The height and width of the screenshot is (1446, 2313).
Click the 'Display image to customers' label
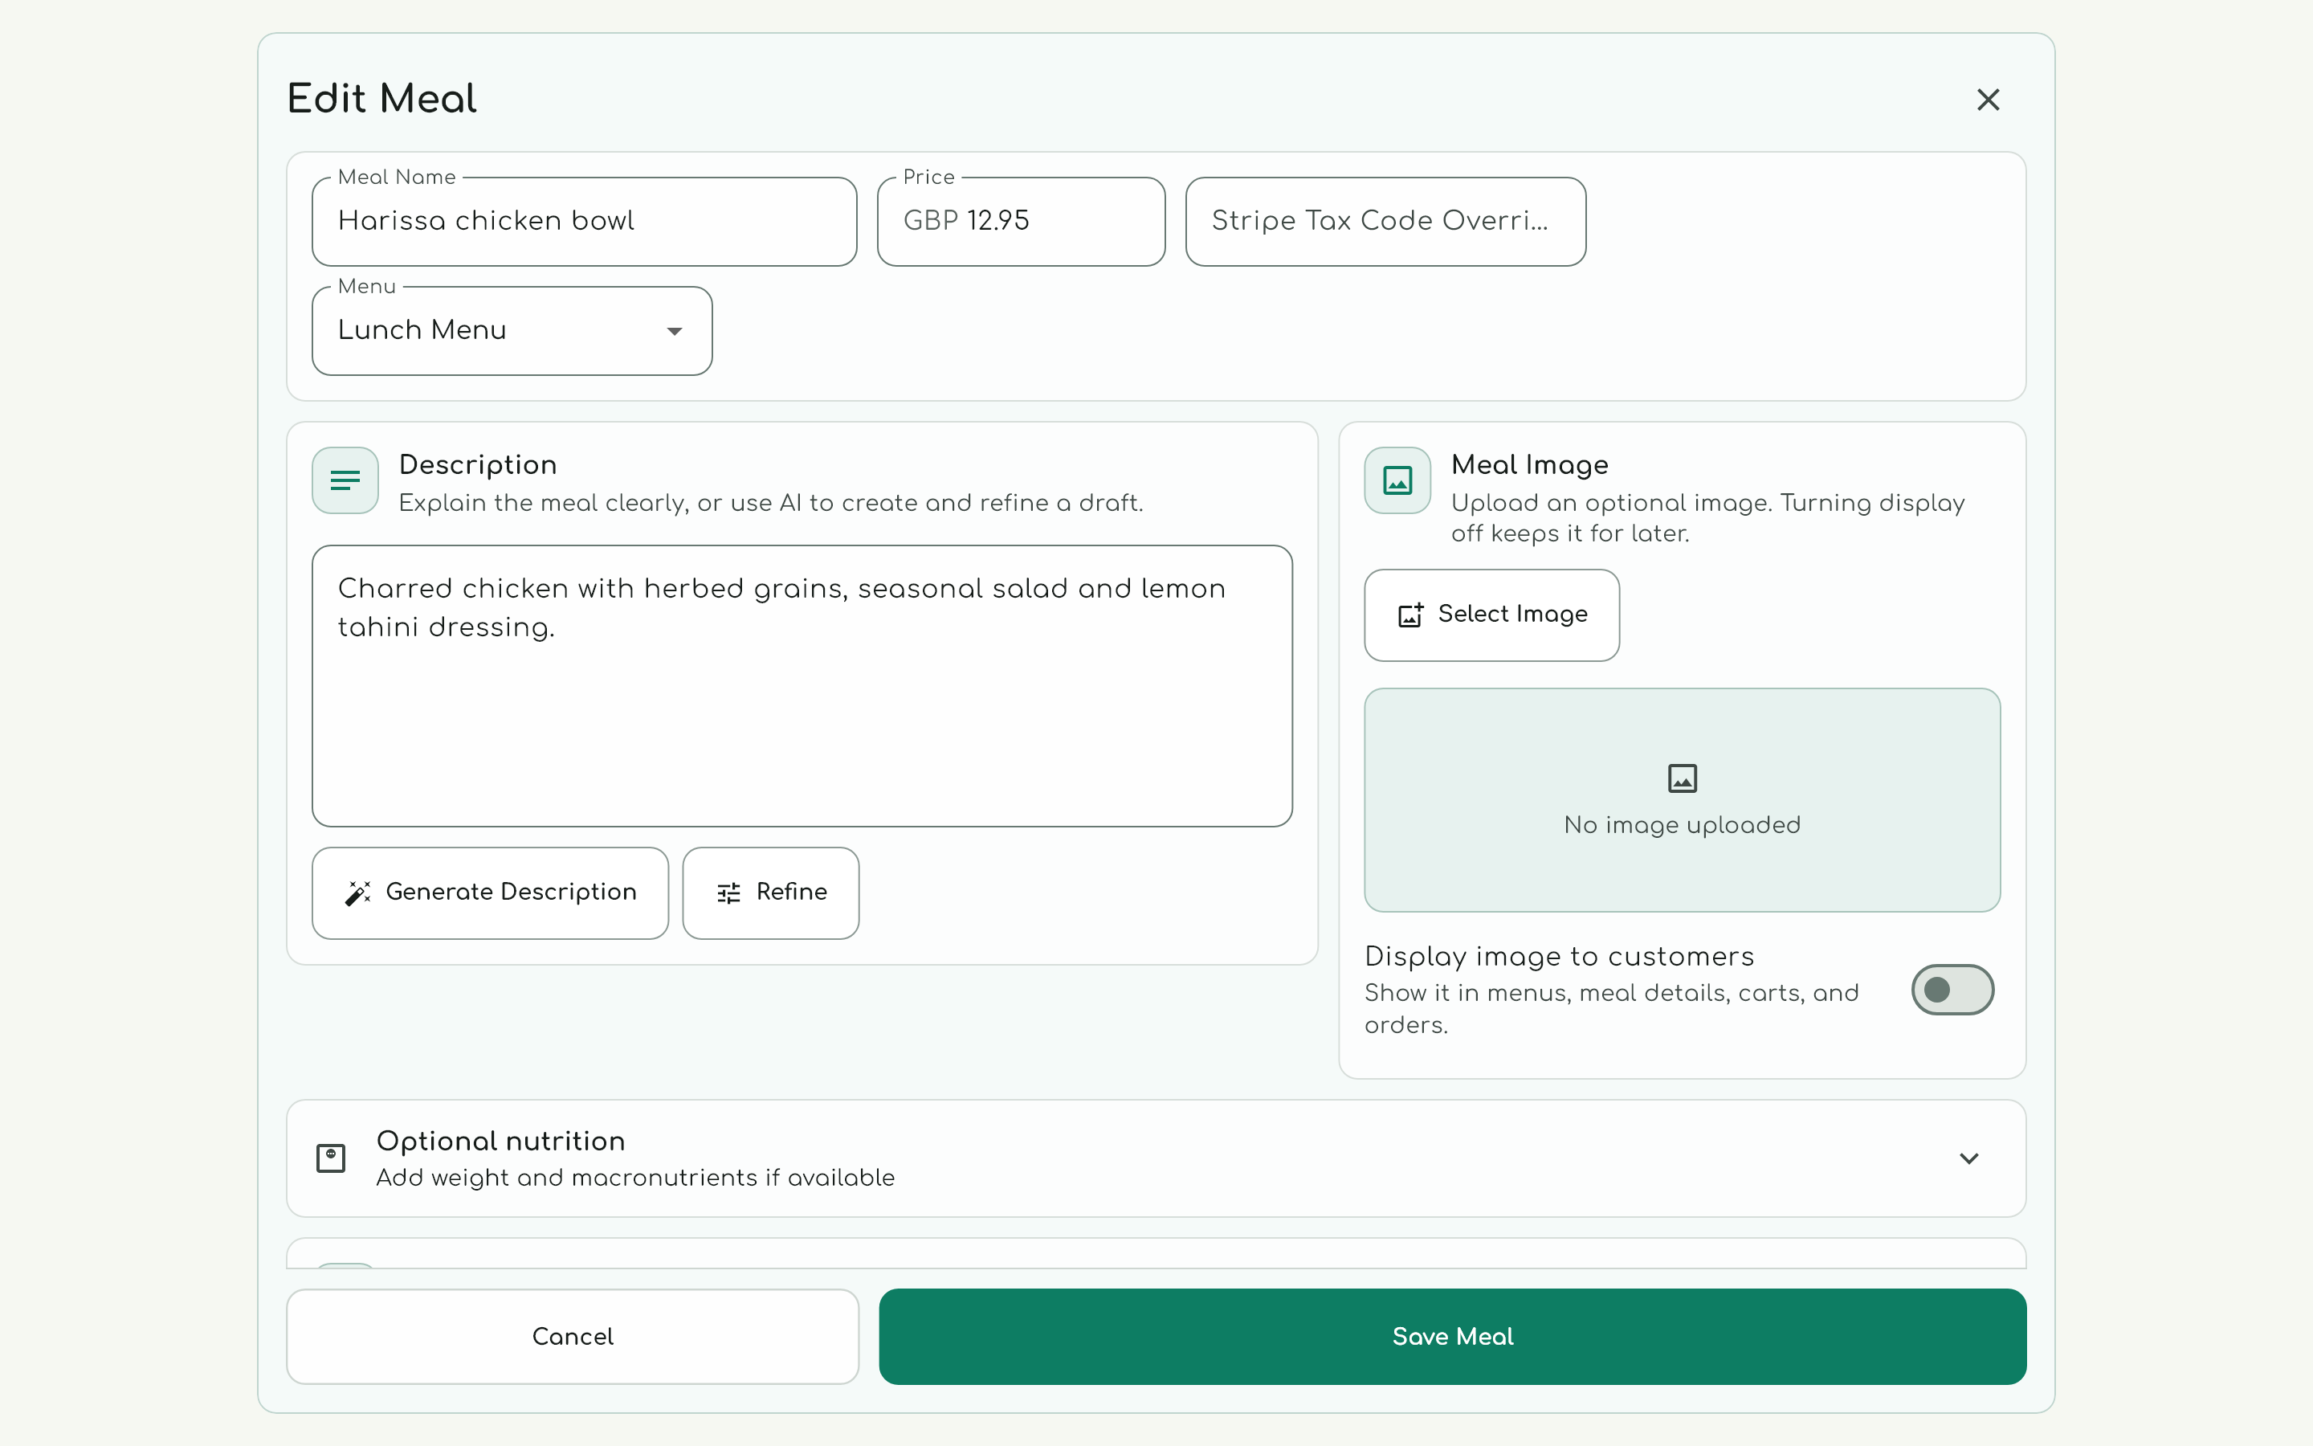coord(1559,956)
